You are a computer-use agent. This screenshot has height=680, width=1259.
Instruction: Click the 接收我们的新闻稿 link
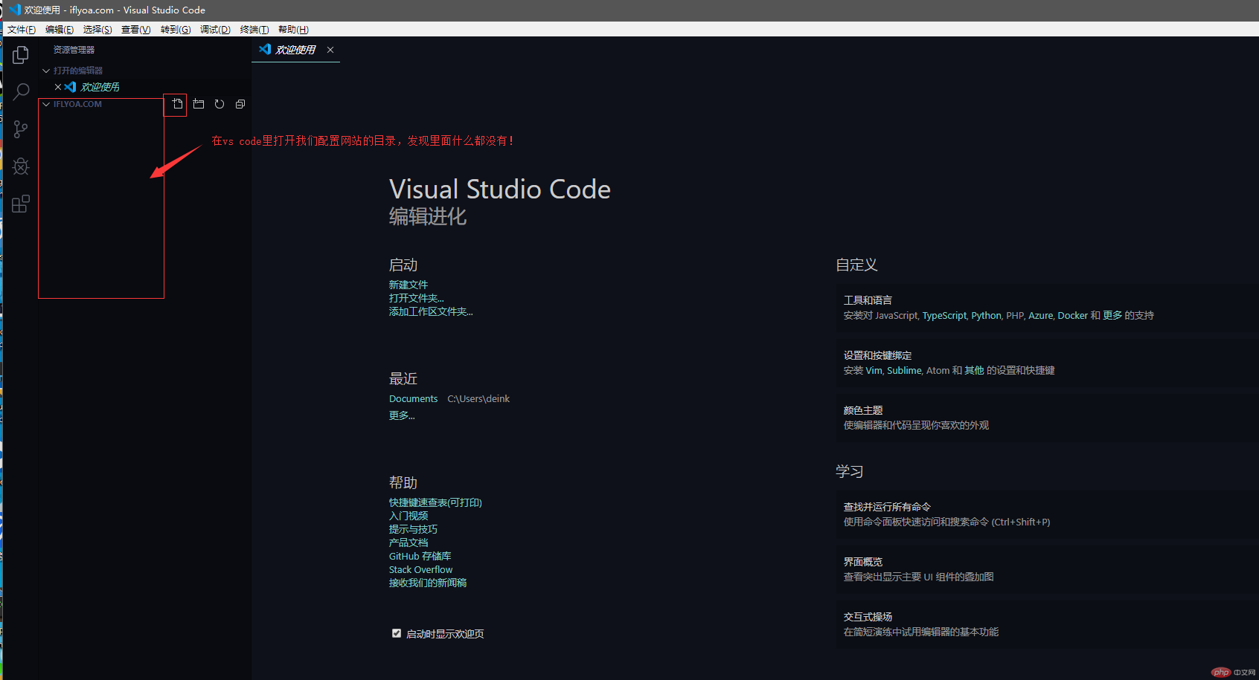tap(428, 583)
